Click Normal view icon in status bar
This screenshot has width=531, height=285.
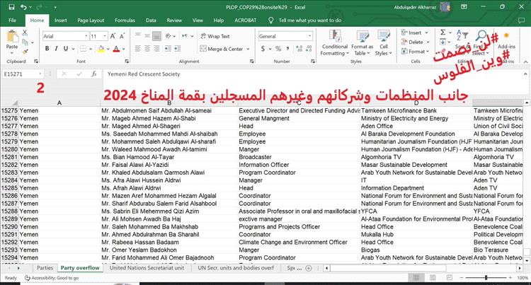pyautogui.click(x=416, y=278)
